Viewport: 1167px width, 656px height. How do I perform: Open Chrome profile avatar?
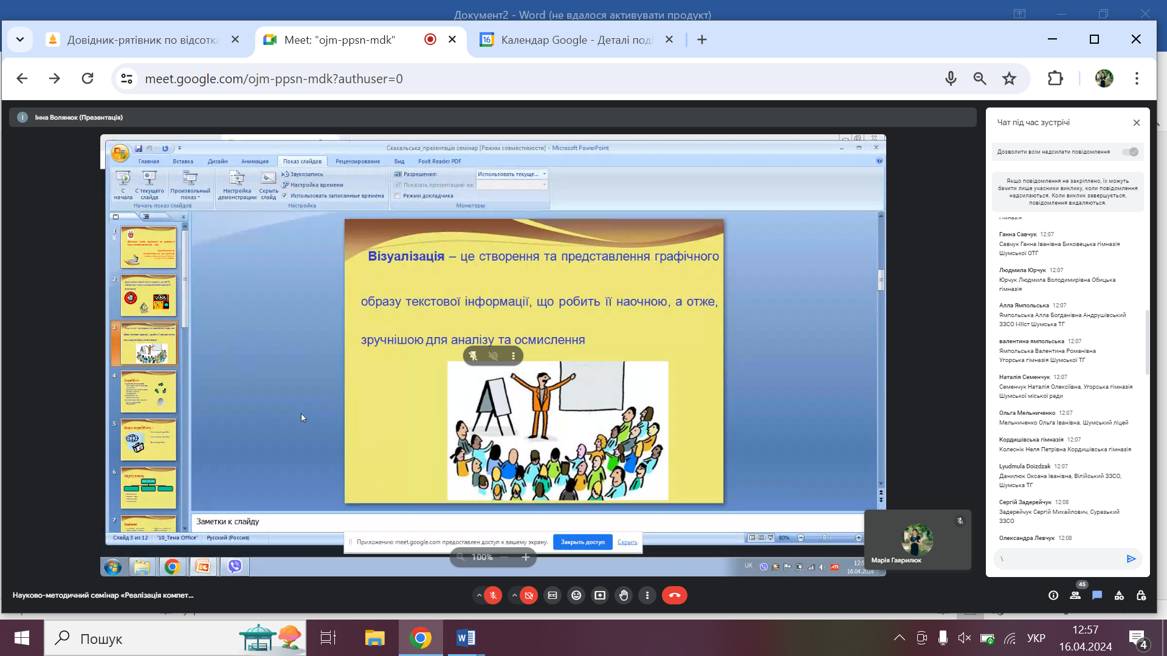[1104, 78]
